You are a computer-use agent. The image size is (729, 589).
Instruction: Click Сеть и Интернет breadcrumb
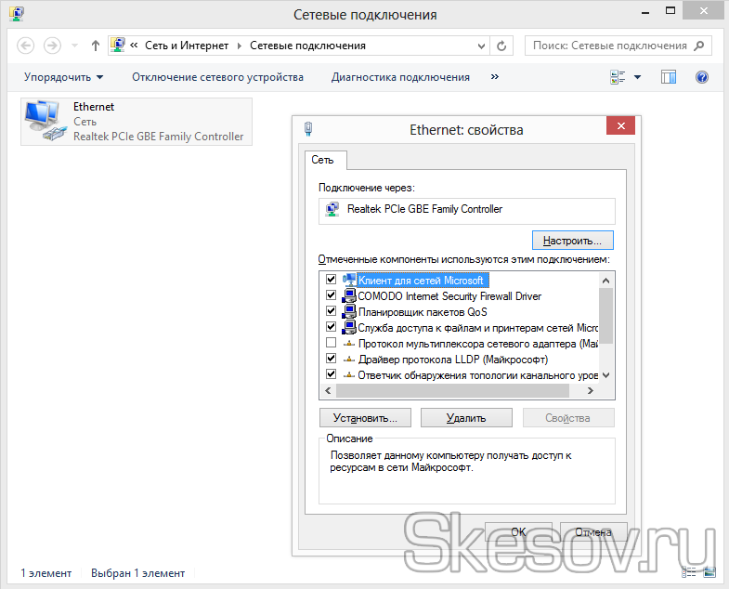tap(187, 46)
